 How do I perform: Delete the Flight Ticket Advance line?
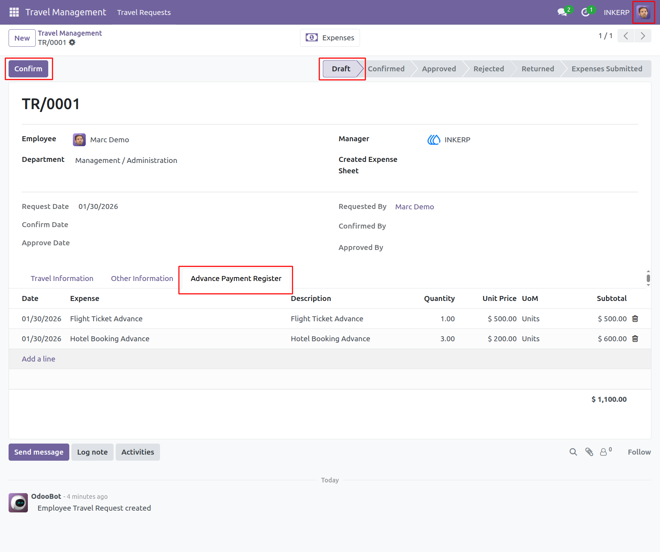(635, 319)
